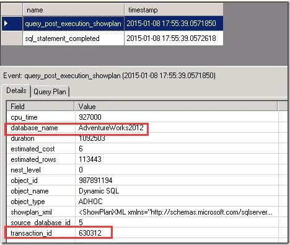Select the row indicator arrow for query_post_execution_showplan
Screen dimensions: 290x245
6,24
